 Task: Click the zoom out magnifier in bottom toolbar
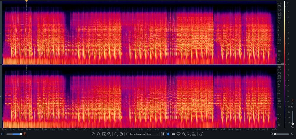[99, 134]
